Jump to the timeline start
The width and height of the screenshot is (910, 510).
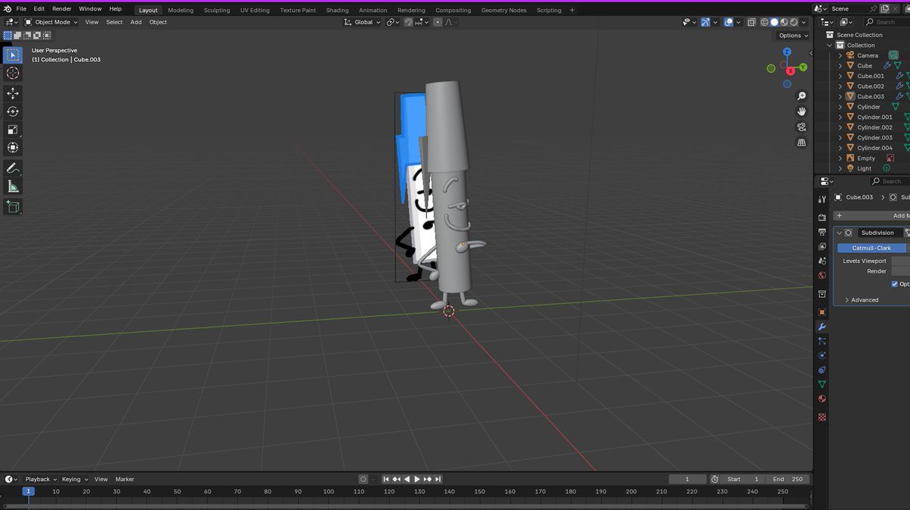tap(386, 479)
